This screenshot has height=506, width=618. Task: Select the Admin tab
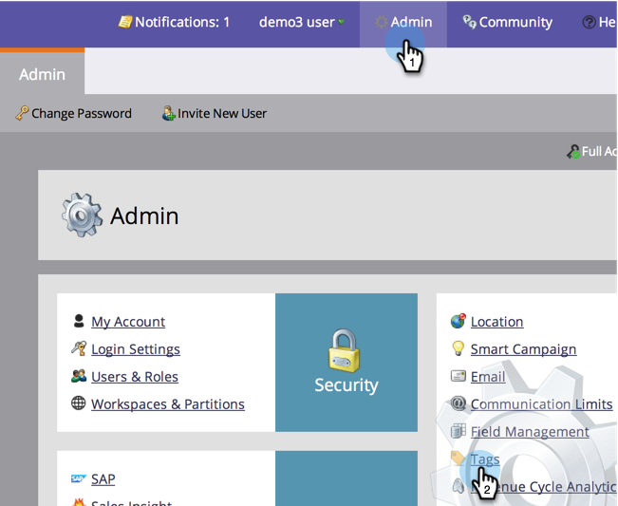[43, 74]
